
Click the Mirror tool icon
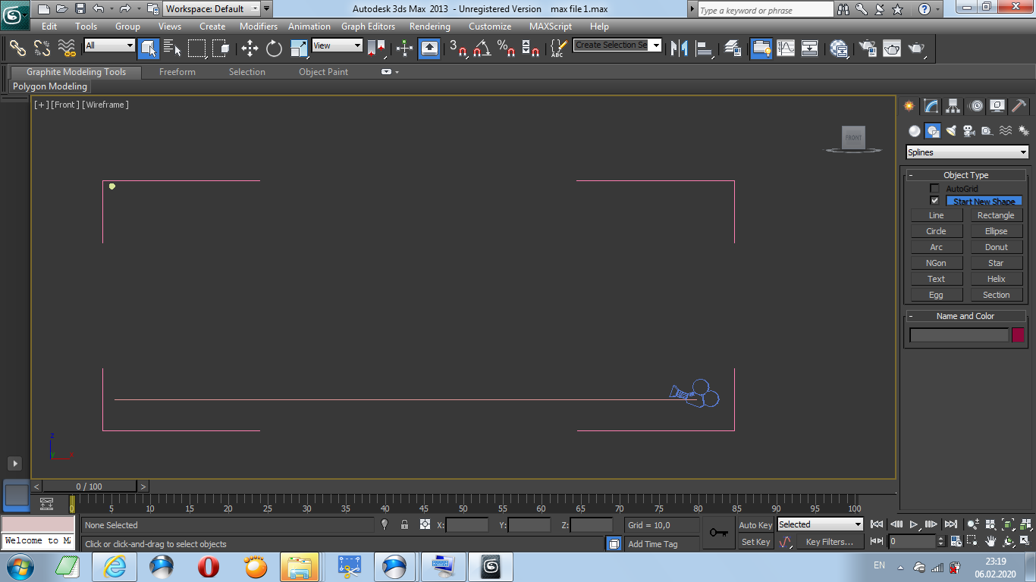680,48
